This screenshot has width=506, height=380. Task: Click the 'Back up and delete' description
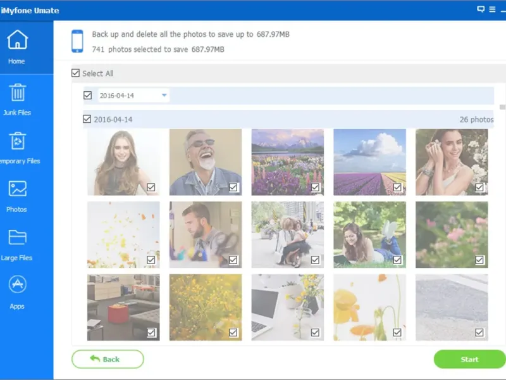pos(191,34)
